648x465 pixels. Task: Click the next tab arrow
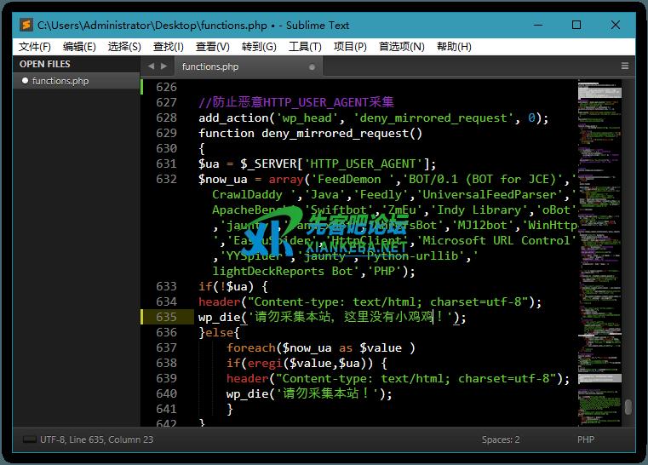click(x=163, y=66)
